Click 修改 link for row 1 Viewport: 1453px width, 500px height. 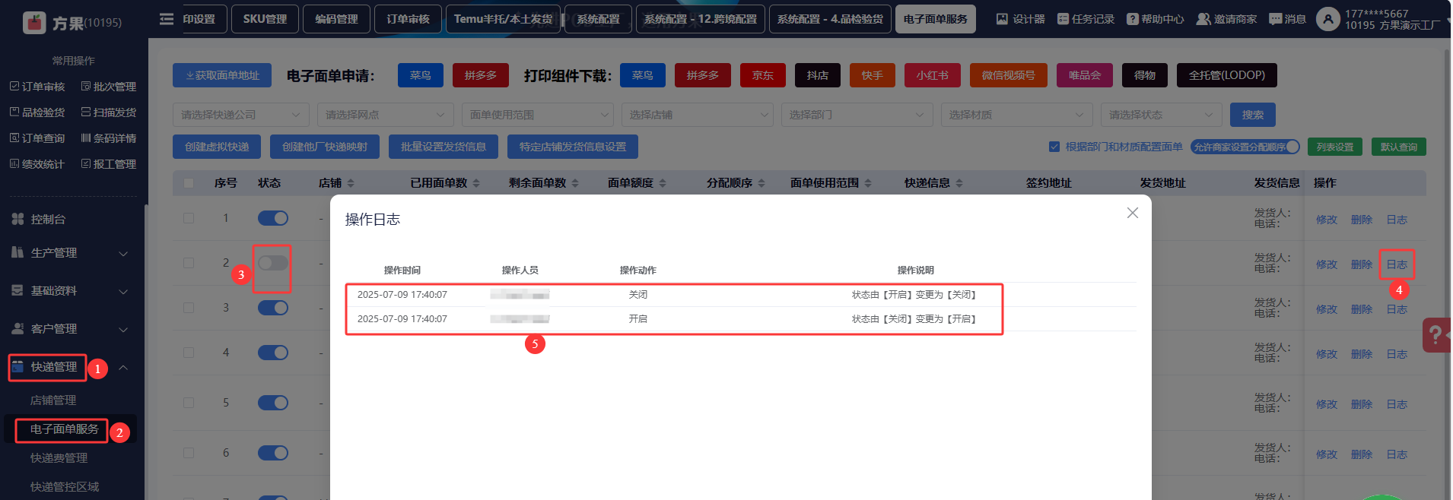(1327, 220)
